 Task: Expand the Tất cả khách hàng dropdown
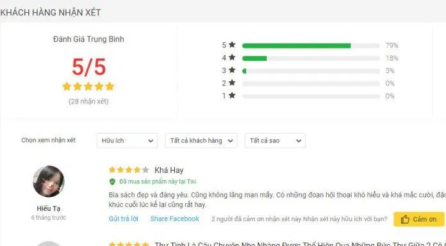201,141
